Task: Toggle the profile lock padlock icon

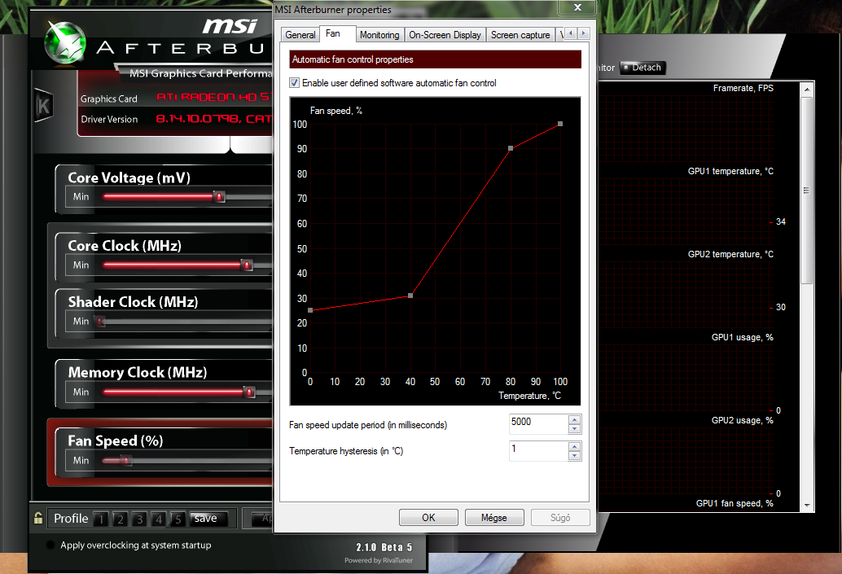Action: tap(38, 518)
